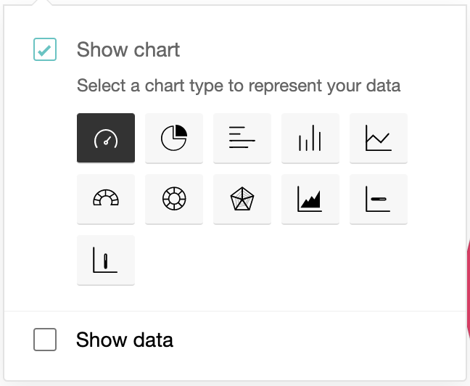Viewport: 470px width, 386px height.
Task: Select the vertical column chart icon
Action: click(x=310, y=138)
